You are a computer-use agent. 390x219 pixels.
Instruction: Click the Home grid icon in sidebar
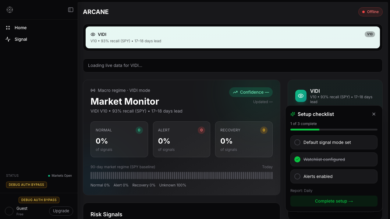tap(8, 28)
